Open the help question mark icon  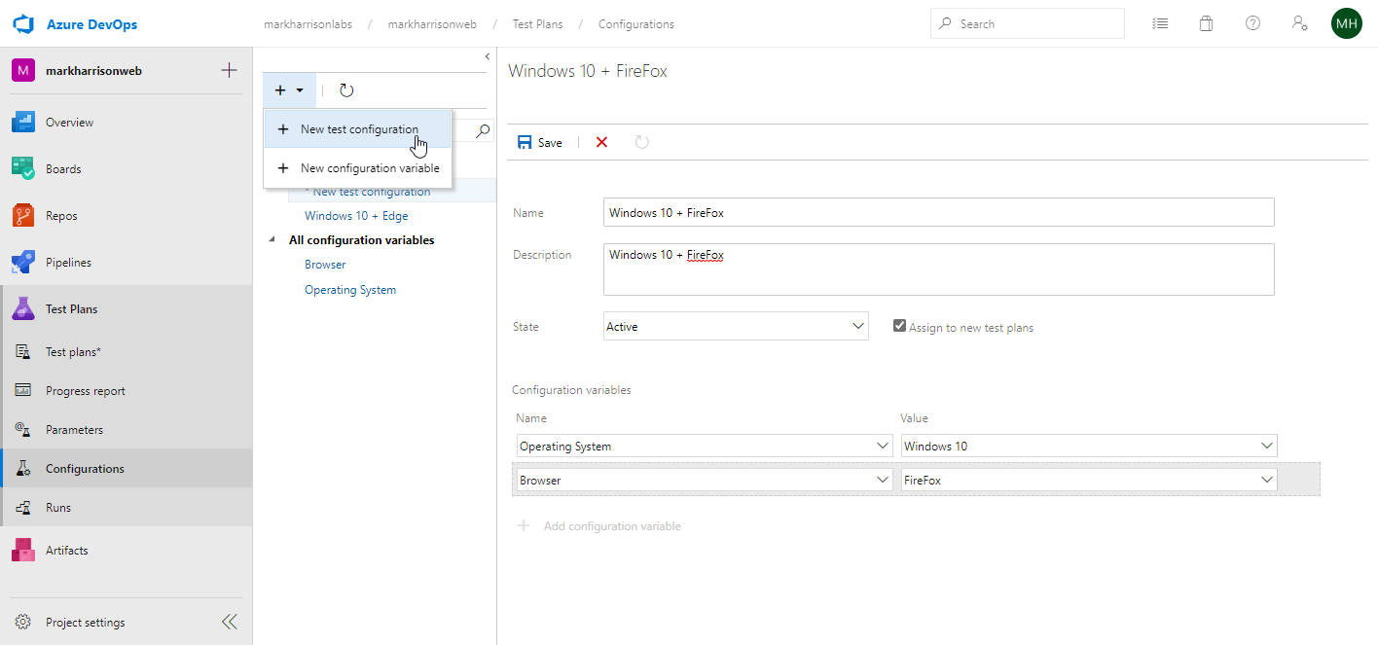tap(1252, 24)
